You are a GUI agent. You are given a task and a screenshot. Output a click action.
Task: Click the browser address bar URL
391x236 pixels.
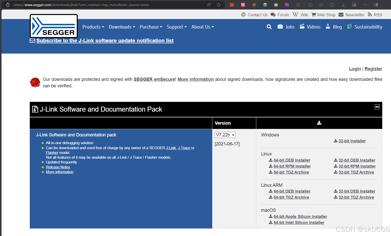81,5
